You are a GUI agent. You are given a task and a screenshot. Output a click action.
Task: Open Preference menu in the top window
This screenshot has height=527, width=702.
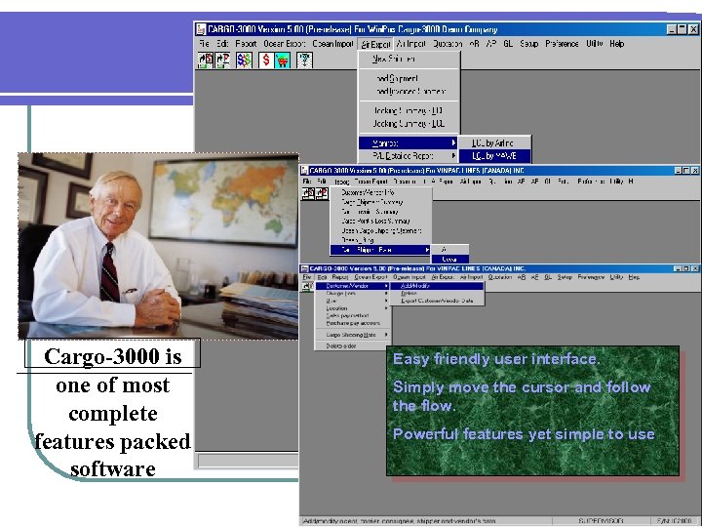(x=562, y=44)
